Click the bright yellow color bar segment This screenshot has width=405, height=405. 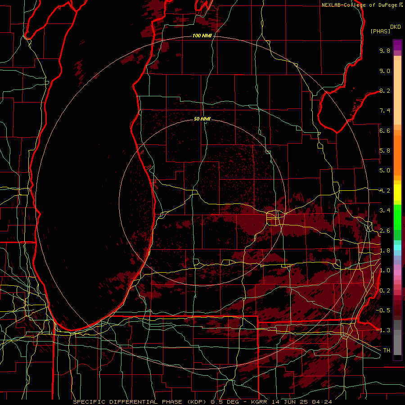397,193
